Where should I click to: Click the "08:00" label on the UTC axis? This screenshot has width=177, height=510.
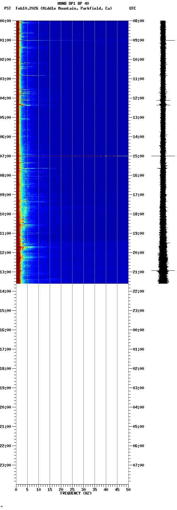tap(139, 21)
